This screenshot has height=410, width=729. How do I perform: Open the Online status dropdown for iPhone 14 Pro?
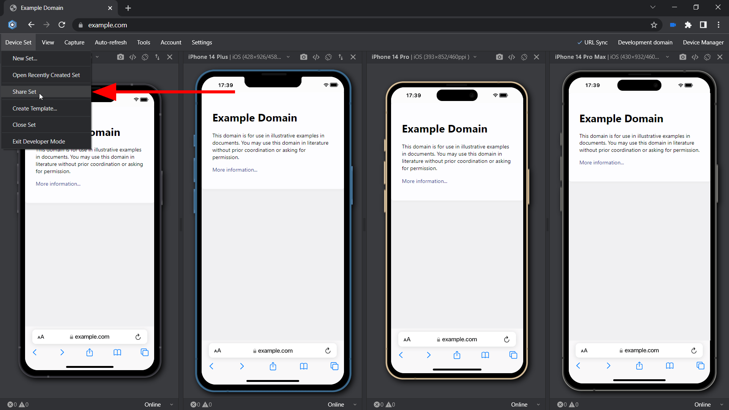538,404
